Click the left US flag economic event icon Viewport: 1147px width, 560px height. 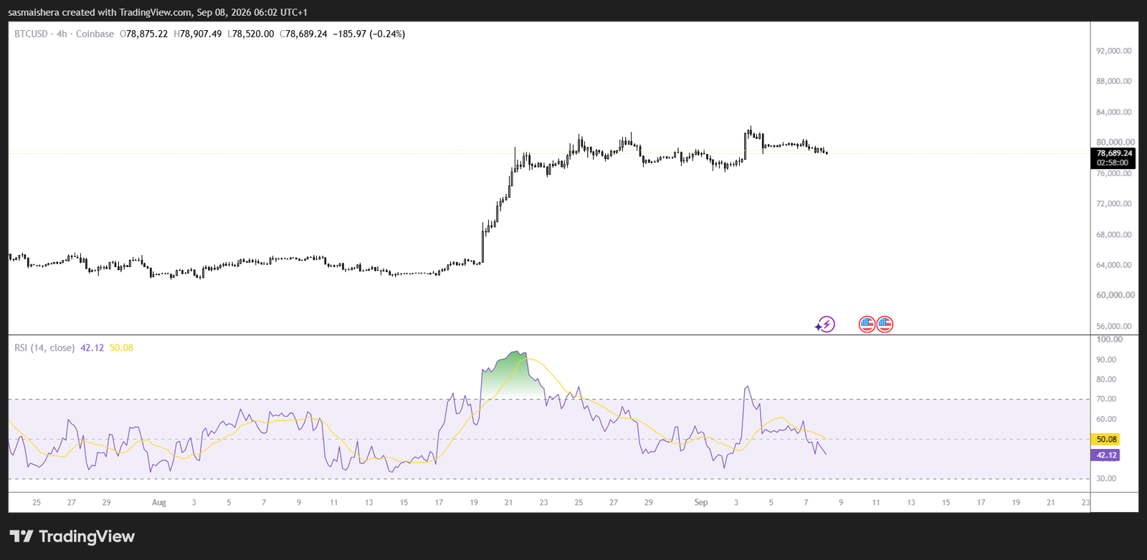[867, 324]
